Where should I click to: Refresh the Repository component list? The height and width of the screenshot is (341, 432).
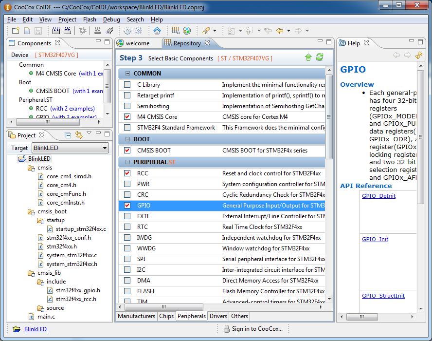pyautogui.click(x=320, y=57)
